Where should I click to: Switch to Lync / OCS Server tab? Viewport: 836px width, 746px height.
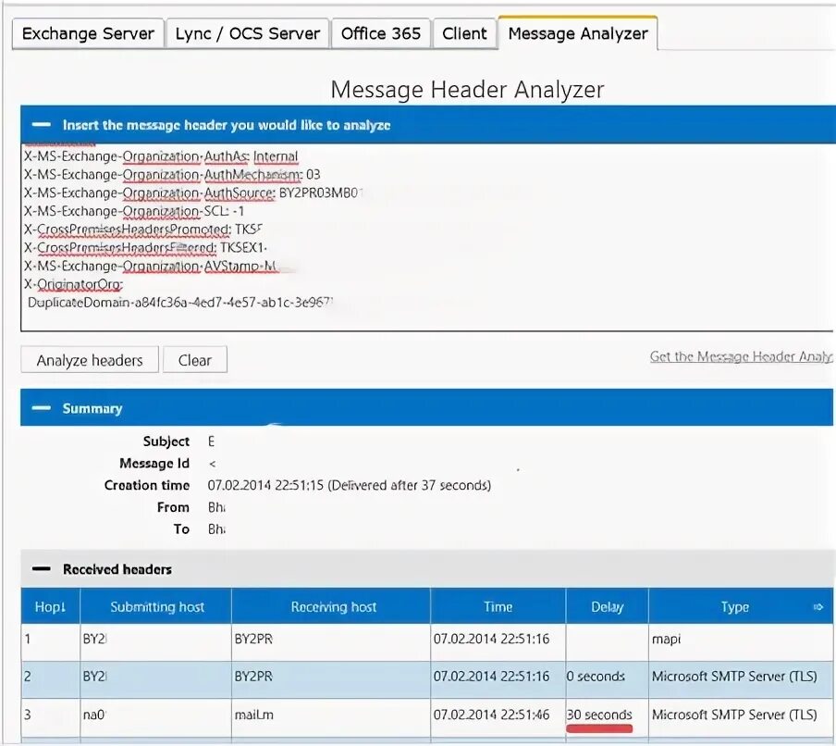coord(248,33)
